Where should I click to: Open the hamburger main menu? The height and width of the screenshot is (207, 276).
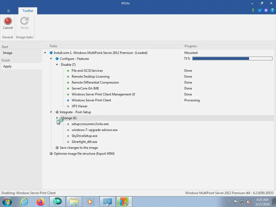click(x=8, y=11)
